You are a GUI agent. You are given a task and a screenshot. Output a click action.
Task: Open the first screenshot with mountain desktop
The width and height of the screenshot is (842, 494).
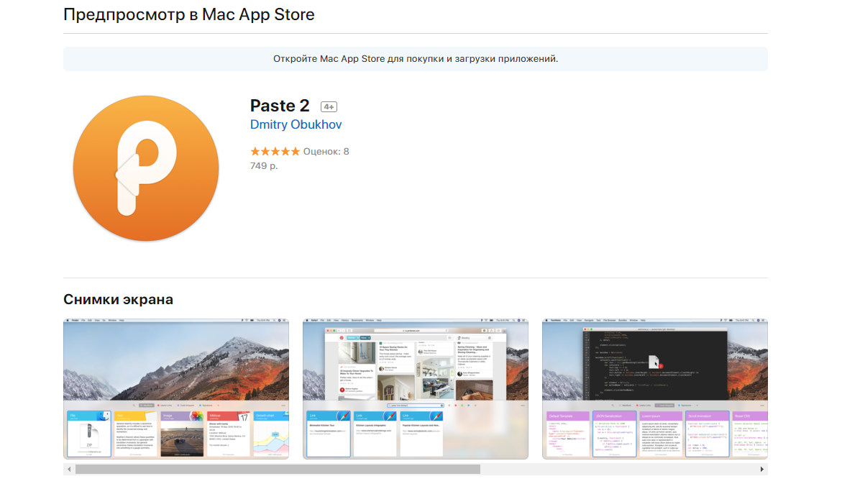pos(176,360)
